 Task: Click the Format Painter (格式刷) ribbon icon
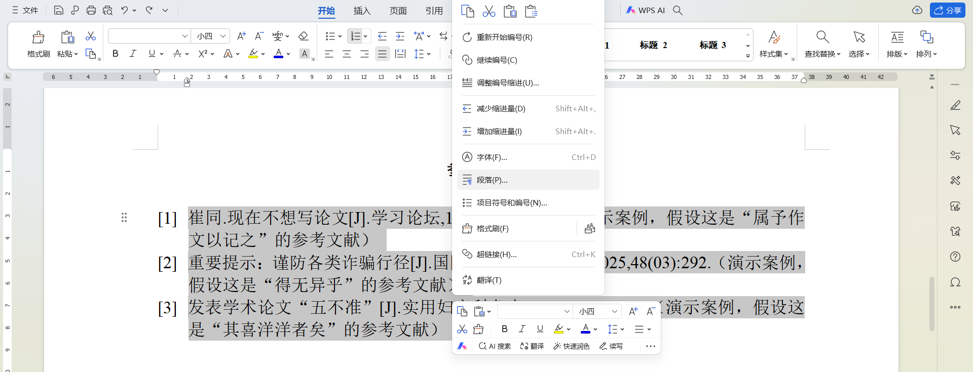[x=39, y=37]
